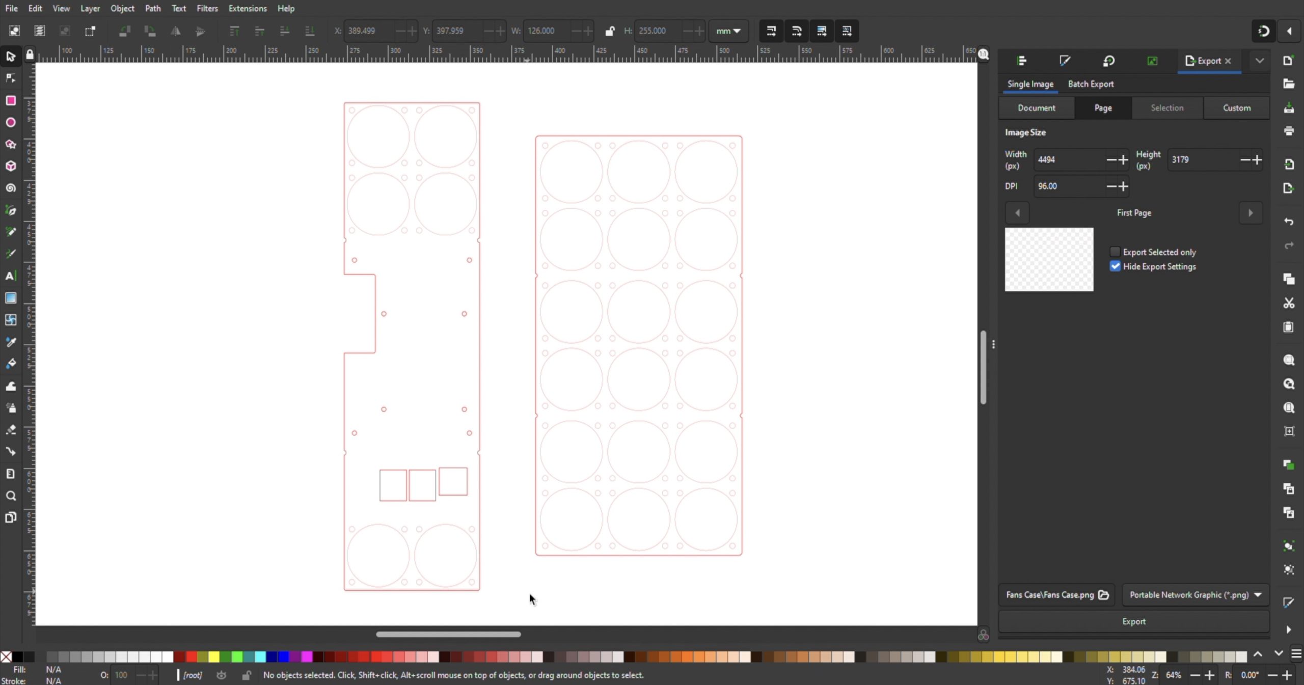Open the Portable Network Graphic format dropdown
The height and width of the screenshot is (685, 1304).
pos(1195,595)
